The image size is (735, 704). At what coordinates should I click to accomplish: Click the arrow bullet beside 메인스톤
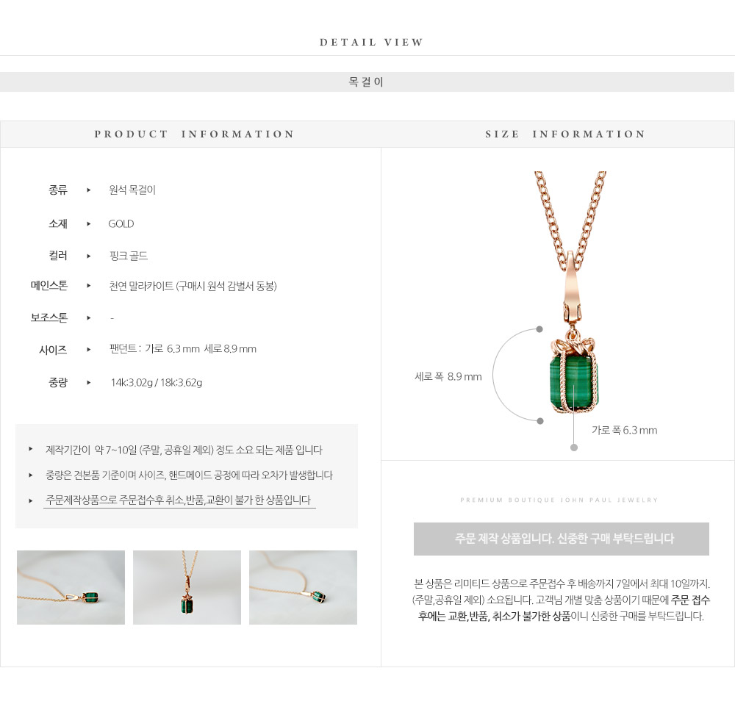(x=89, y=285)
